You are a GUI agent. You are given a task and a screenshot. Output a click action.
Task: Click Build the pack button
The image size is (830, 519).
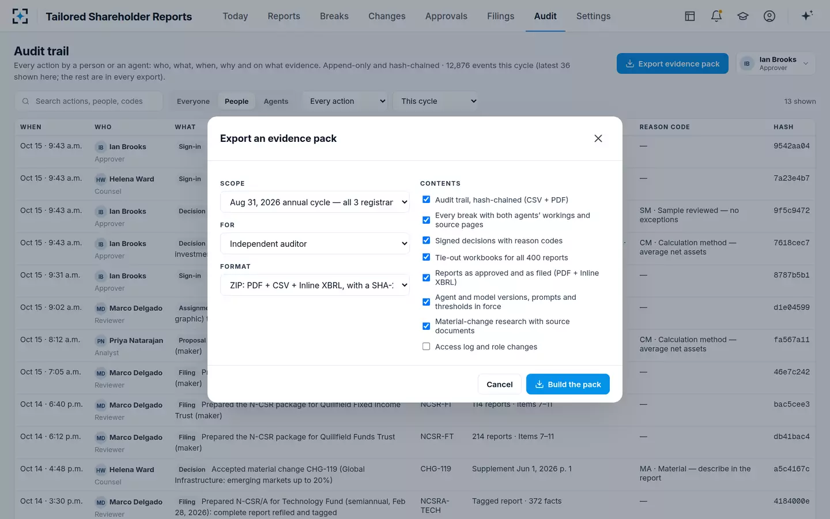coord(568,384)
